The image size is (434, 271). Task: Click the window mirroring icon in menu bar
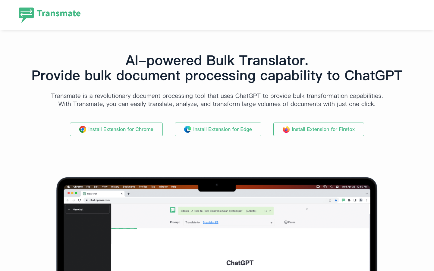coord(325,187)
